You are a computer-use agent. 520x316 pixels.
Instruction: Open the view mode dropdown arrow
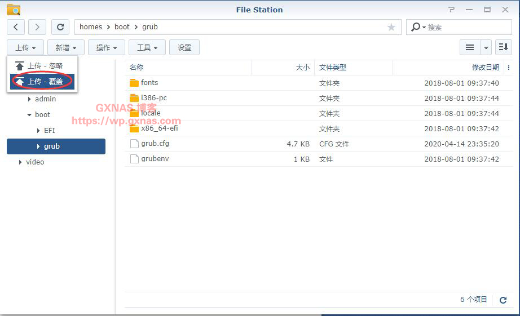coord(486,47)
